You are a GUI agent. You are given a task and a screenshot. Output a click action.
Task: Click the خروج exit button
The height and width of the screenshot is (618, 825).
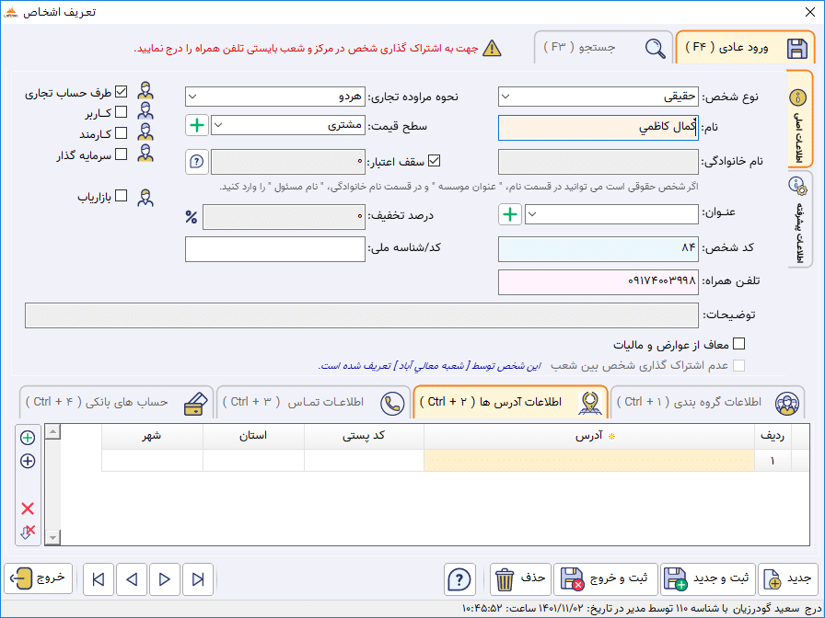tap(39, 579)
